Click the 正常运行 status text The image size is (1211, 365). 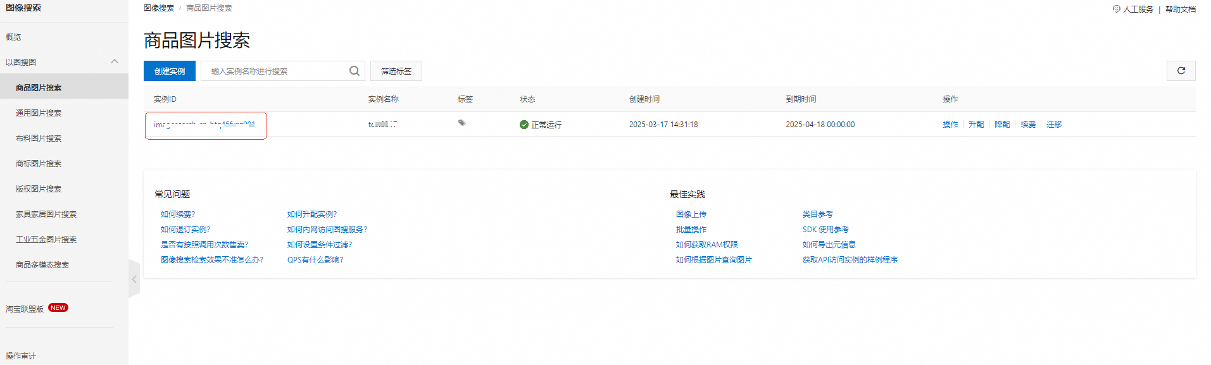546,125
